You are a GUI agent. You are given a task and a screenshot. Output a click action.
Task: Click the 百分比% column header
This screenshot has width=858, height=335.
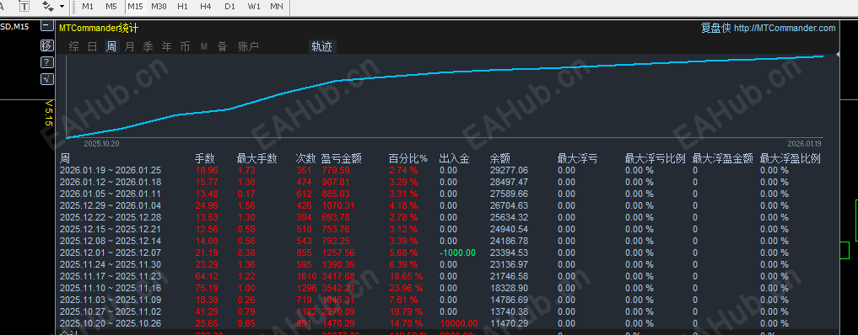coord(408,159)
